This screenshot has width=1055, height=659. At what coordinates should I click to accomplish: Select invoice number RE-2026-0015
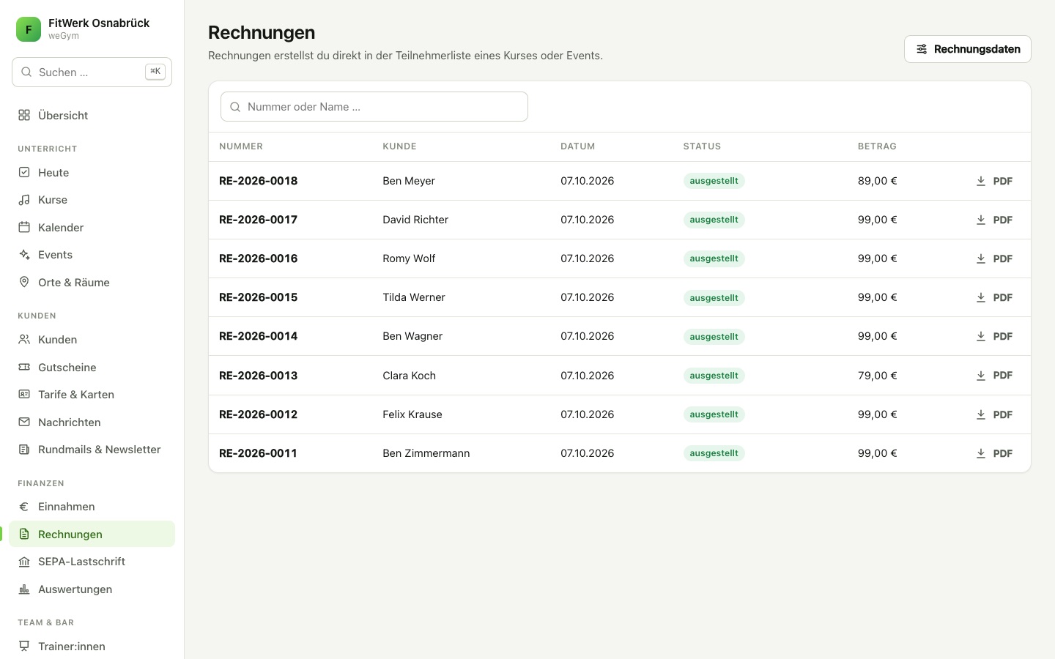[258, 297]
